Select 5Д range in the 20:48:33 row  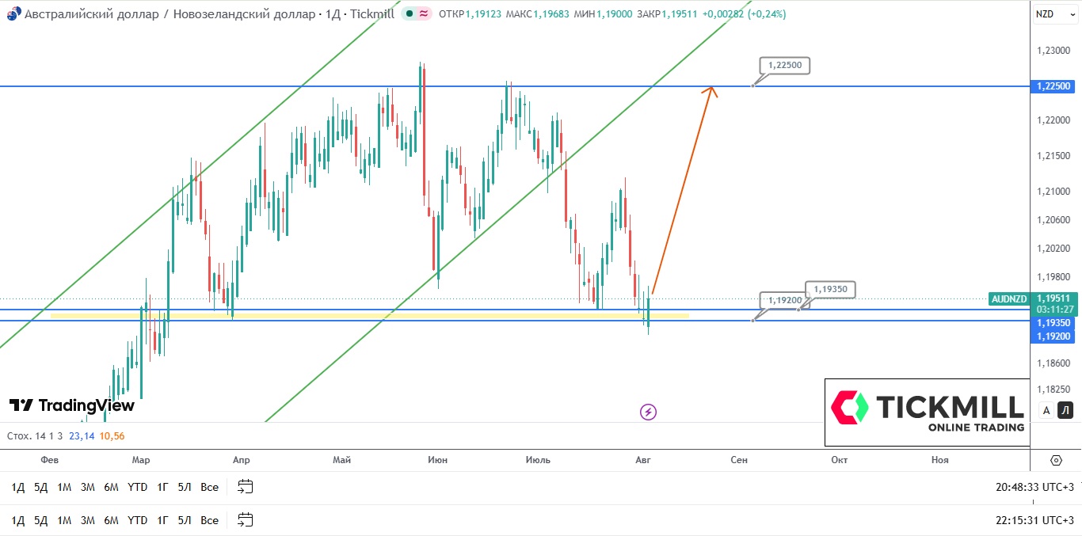[x=41, y=487]
